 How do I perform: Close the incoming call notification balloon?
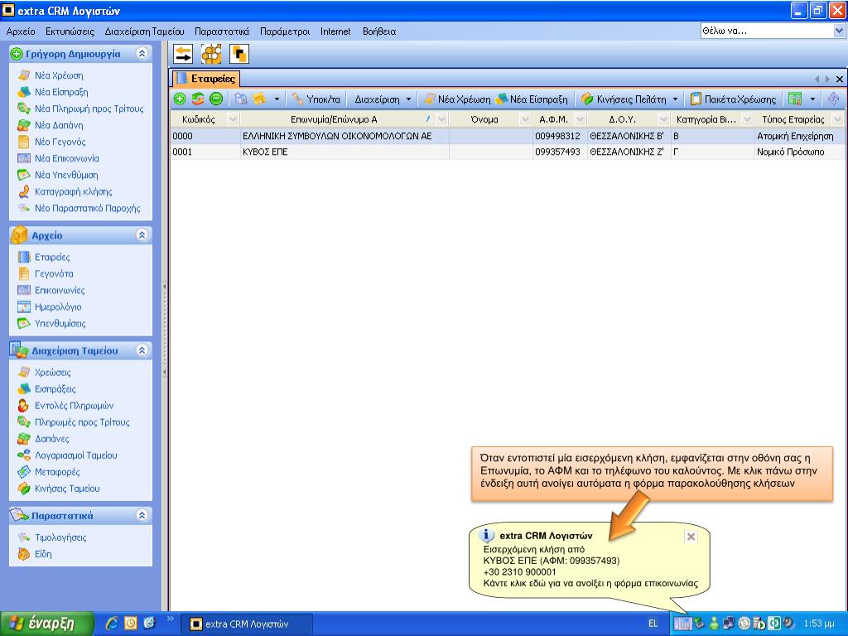[x=691, y=537]
